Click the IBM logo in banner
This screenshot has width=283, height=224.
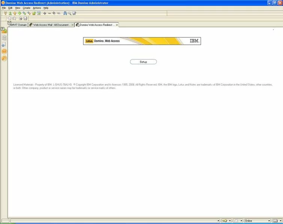pos(194,41)
